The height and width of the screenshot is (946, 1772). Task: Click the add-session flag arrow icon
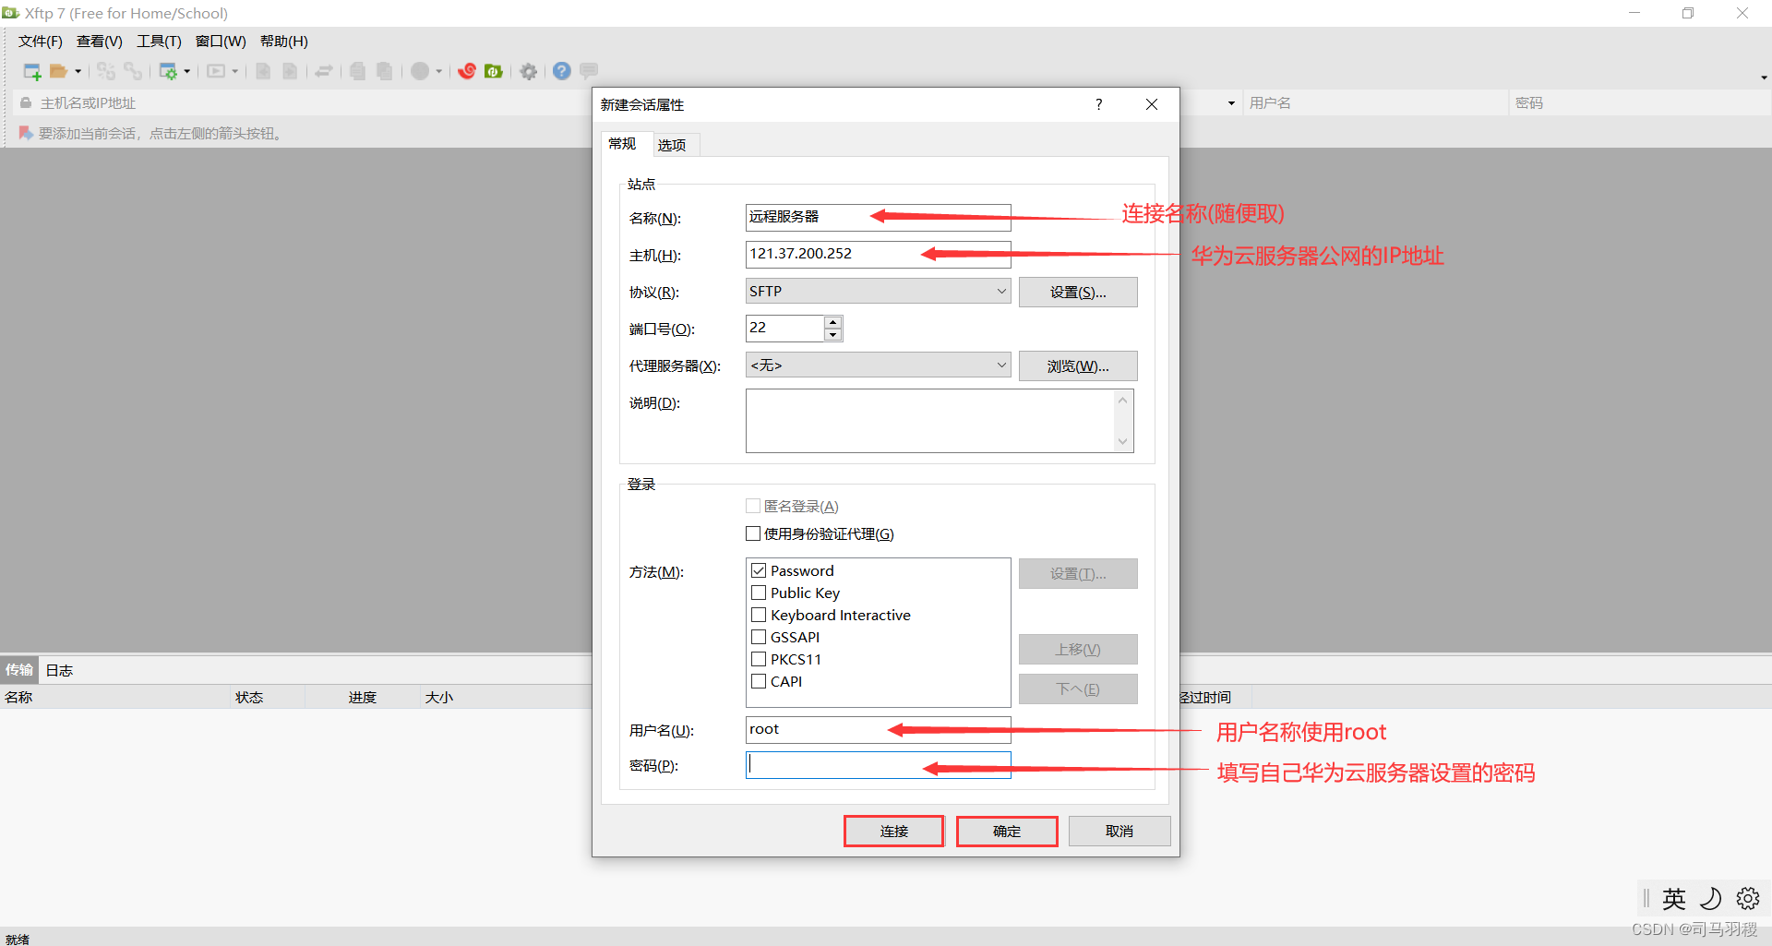26,134
